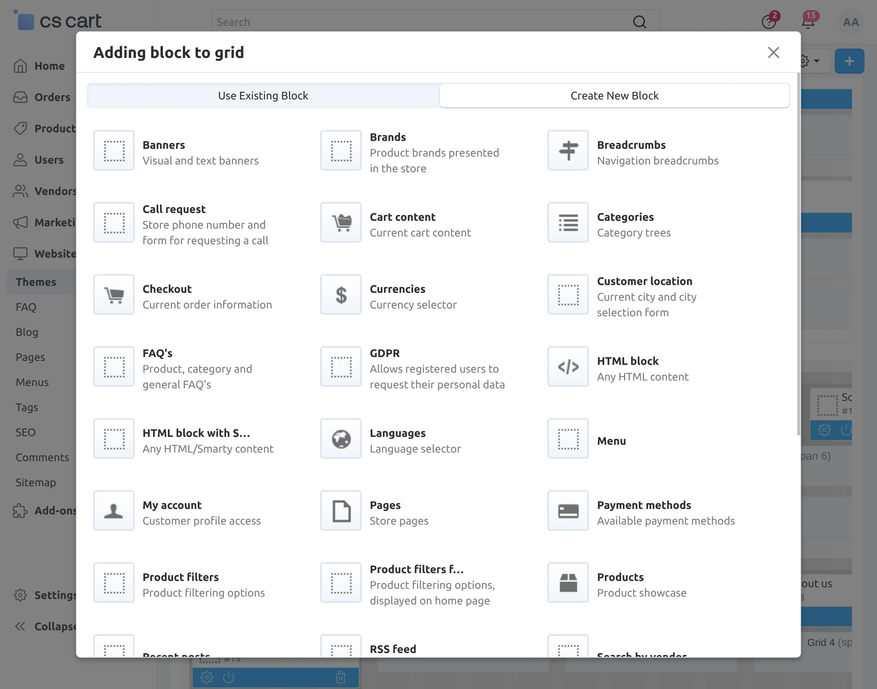Click the search magnifier icon
Viewport: 877px width, 689px height.
pos(639,22)
